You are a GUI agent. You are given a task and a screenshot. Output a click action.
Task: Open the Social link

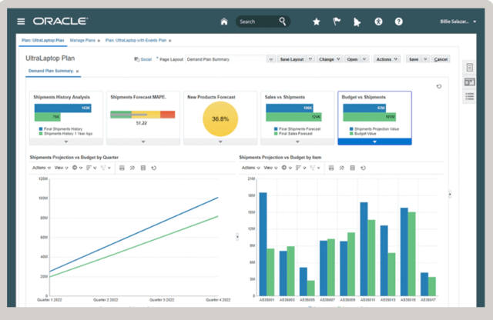coord(146,59)
